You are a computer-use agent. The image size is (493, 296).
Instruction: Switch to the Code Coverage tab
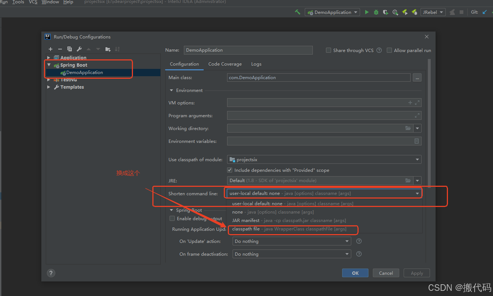pos(225,64)
